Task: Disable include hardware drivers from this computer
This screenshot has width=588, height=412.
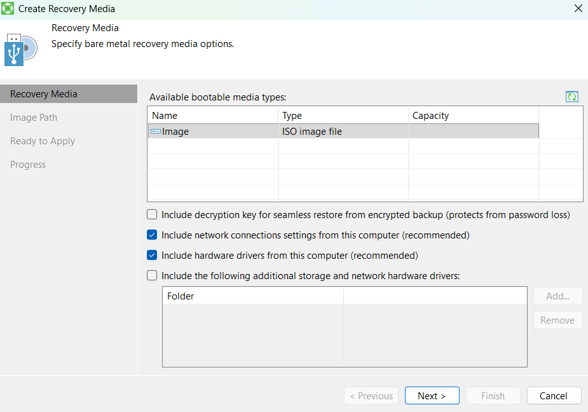Action: click(x=152, y=256)
